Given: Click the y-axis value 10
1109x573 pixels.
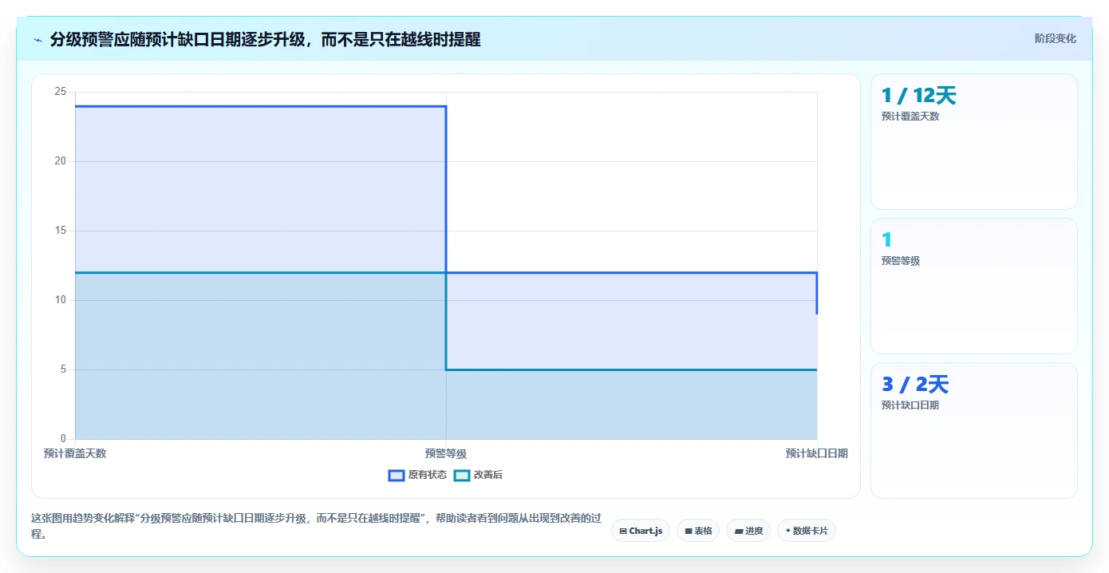Looking at the screenshot, I should [61, 300].
